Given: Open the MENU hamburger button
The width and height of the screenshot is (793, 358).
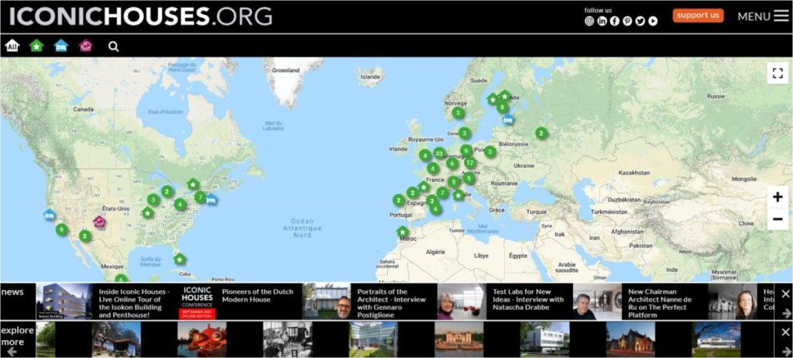Looking at the screenshot, I should click(x=763, y=16).
